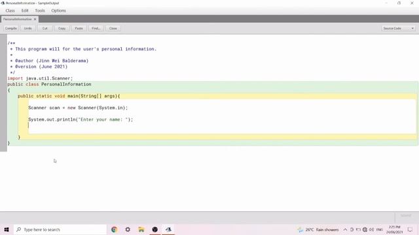Click the Undo toolbar button

pyautogui.click(x=27, y=28)
